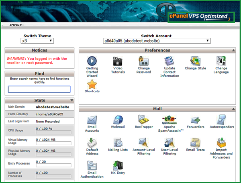
Task: Click main domain value abcdetest.website
Action: [52, 107]
